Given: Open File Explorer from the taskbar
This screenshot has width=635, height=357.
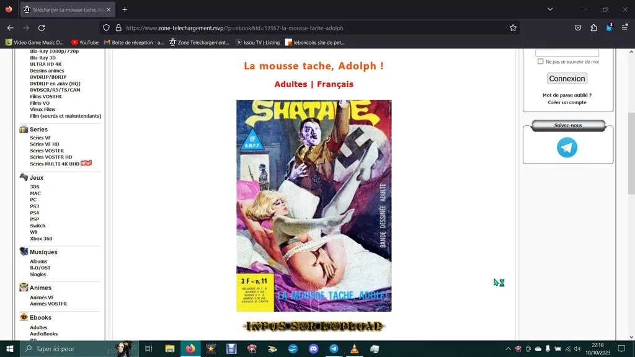Looking at the screenshot, I should click(170, 348).
